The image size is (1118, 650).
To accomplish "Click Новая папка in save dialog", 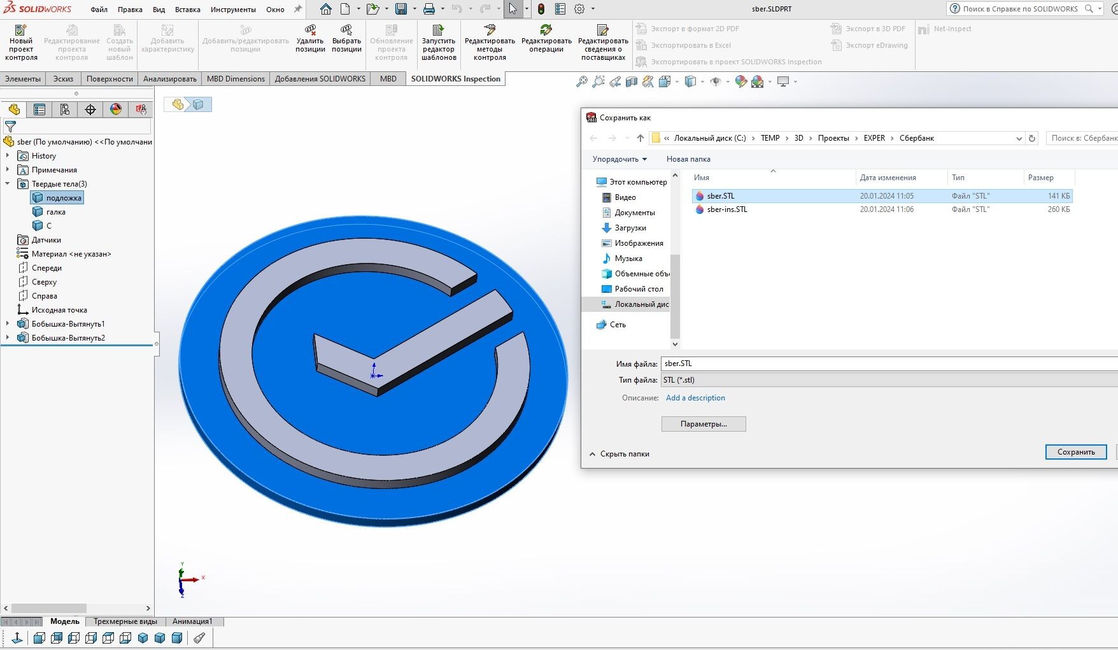I will click(688, 159).
